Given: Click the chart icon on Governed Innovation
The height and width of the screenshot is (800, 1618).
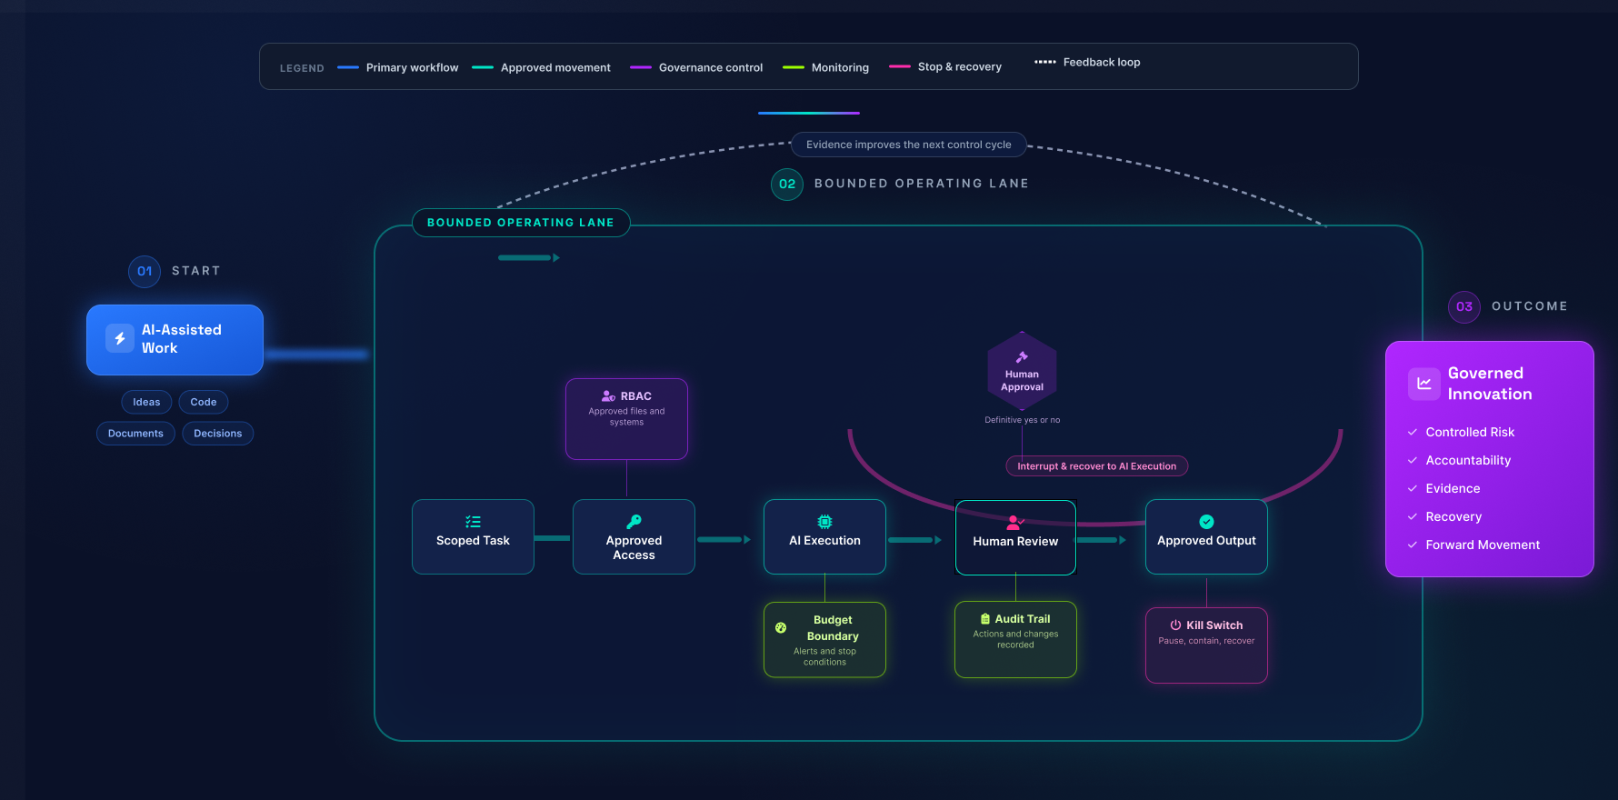Looking at the screenshot, I should click(x=1423, y=384).
